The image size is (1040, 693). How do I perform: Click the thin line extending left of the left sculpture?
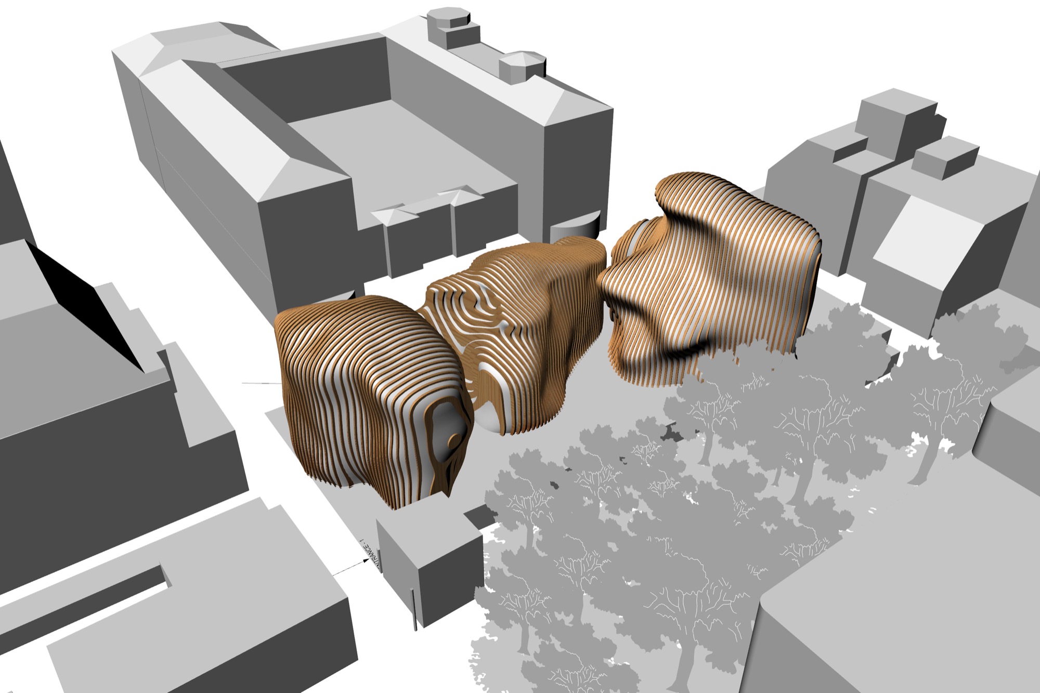pos(260,383)
